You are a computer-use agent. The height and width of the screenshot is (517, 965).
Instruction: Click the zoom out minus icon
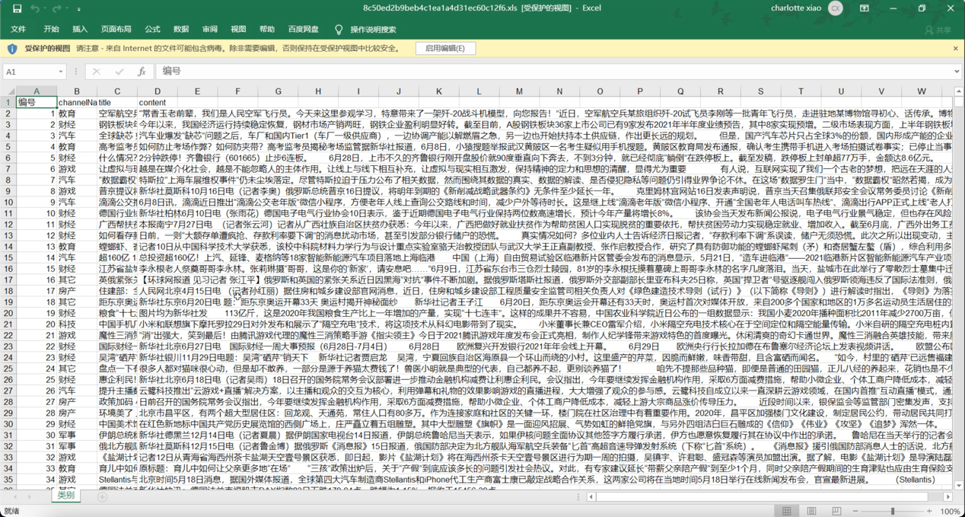pyautogui.click(x=856, y=511)
